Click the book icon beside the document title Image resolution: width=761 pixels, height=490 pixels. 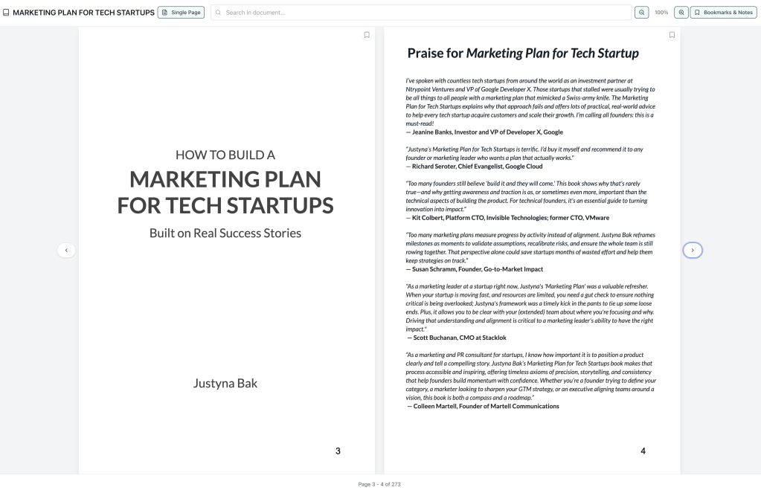tap(7, 13)
